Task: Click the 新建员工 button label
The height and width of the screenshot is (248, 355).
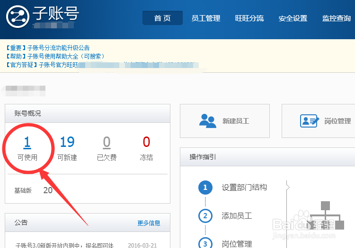Action: pyautogui.click(x=236, y=121)
